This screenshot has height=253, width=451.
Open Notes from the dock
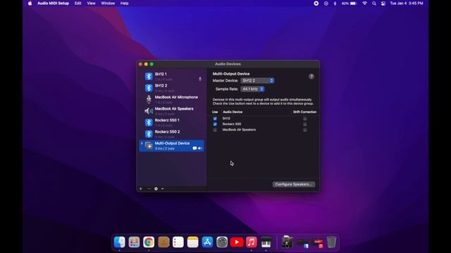[192, 242]
